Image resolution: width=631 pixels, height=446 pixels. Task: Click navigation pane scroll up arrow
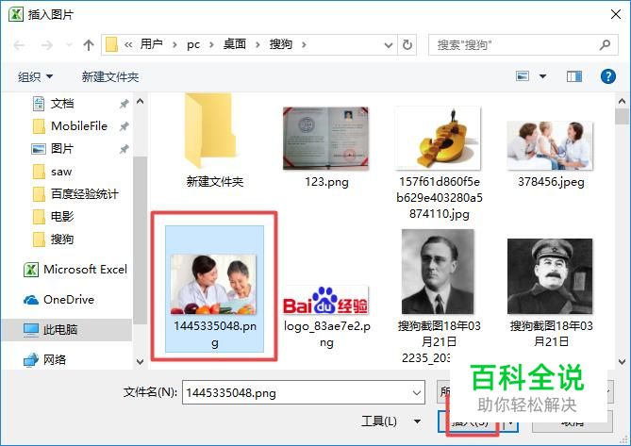140,101
